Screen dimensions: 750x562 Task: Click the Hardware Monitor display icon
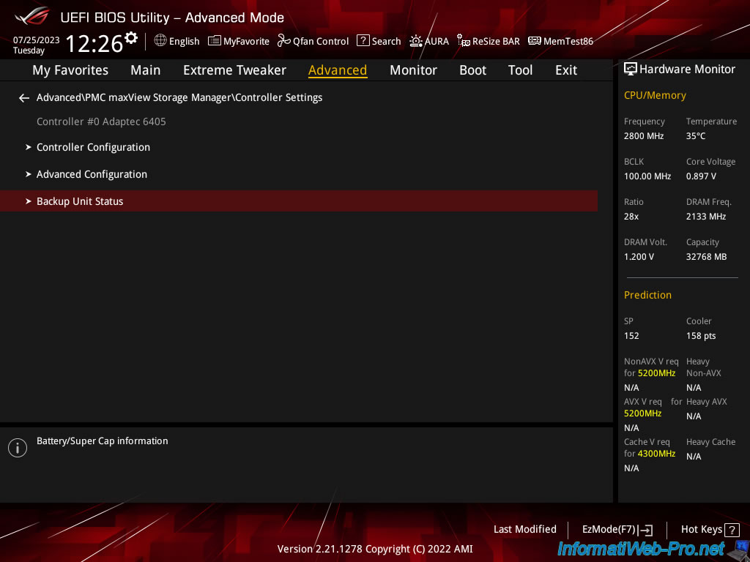[x=631, y=69]
